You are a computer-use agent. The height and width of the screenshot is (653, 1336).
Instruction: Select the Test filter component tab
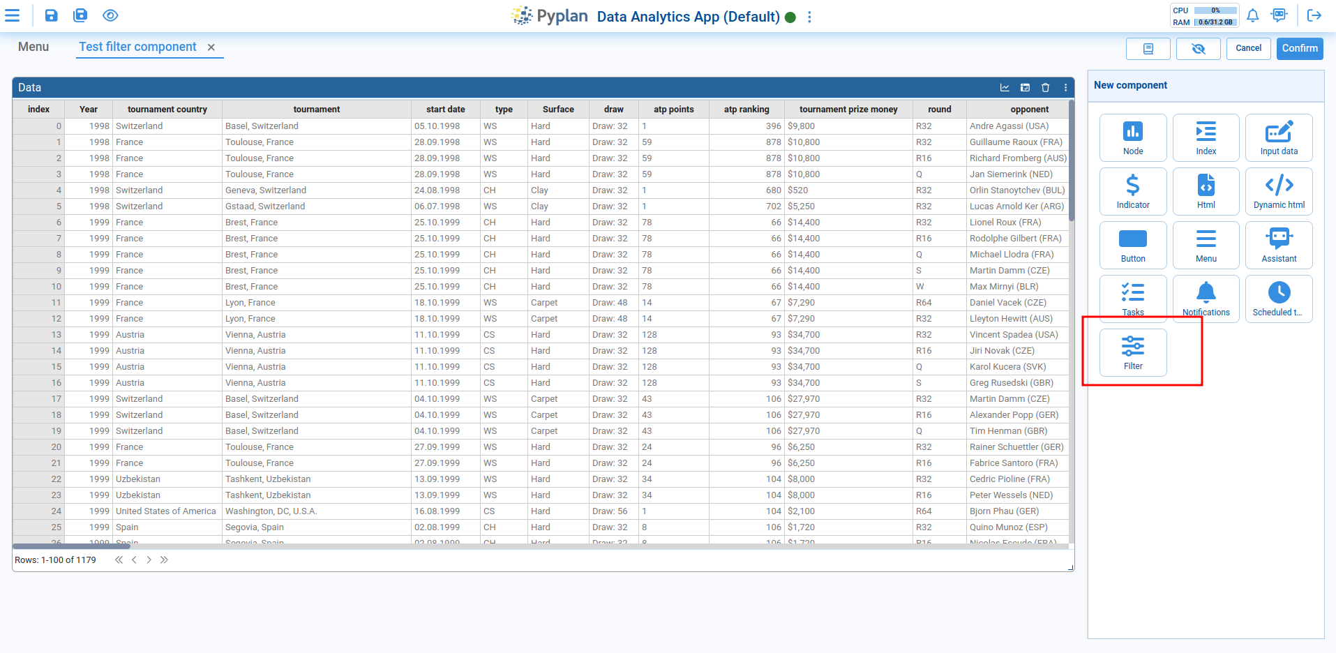tap(137, 47)
